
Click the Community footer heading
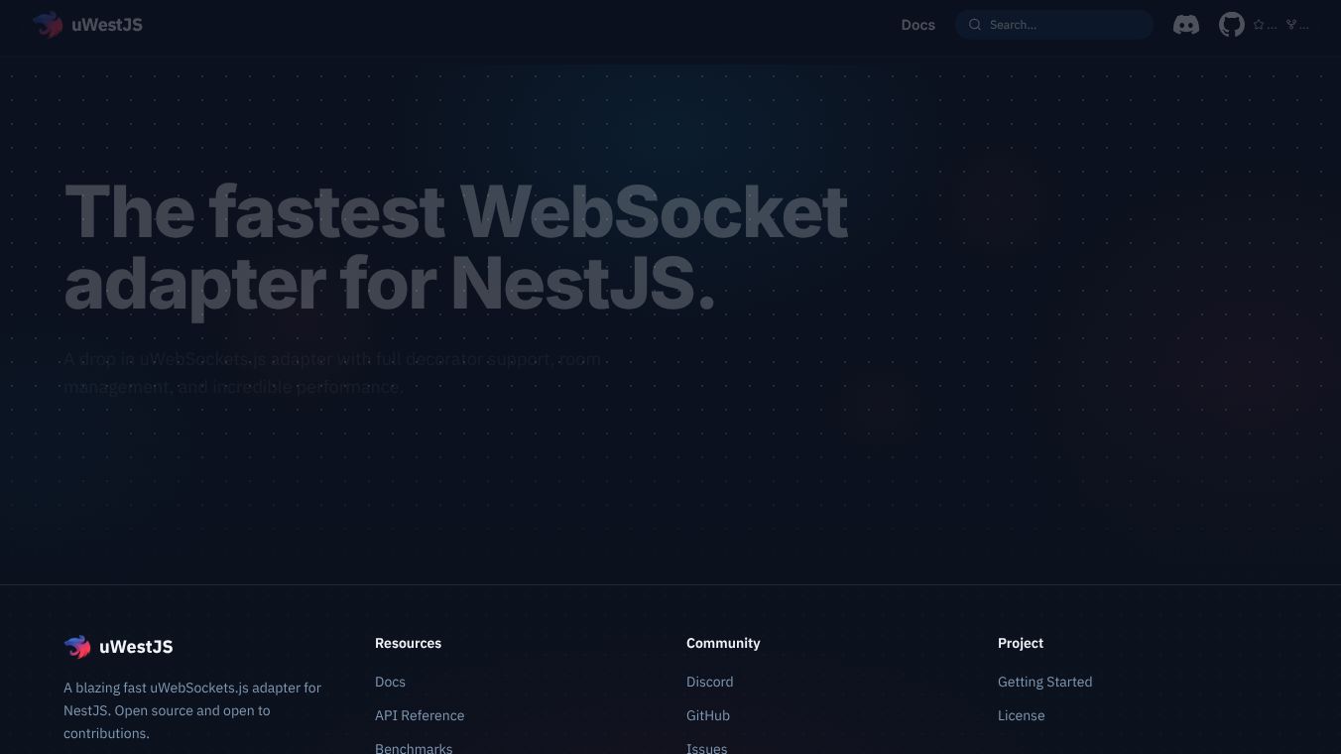[x=723, y=643]
